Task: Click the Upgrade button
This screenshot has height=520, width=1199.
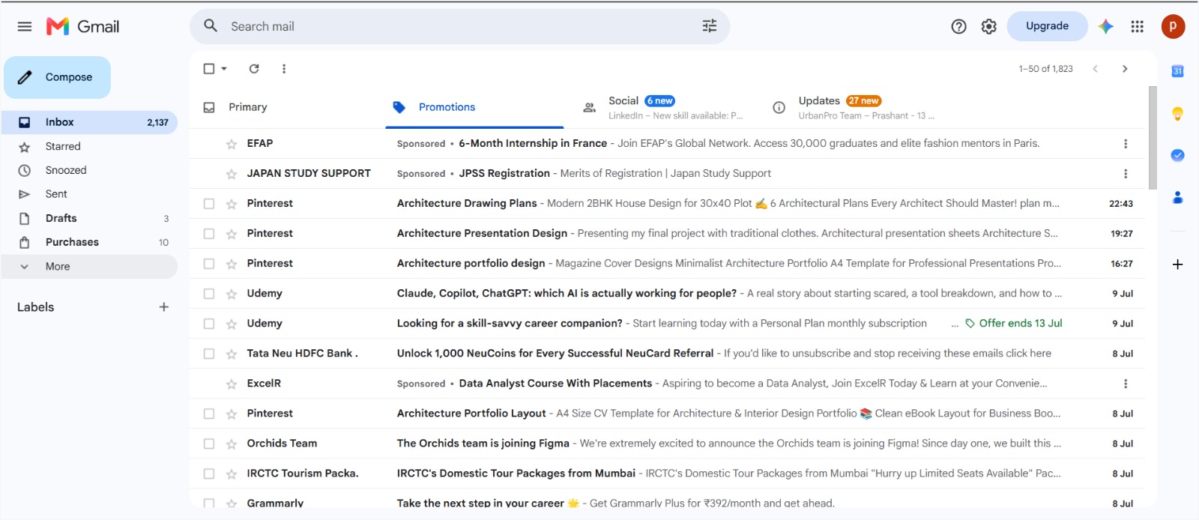Action: click(x=1047, y=26)
